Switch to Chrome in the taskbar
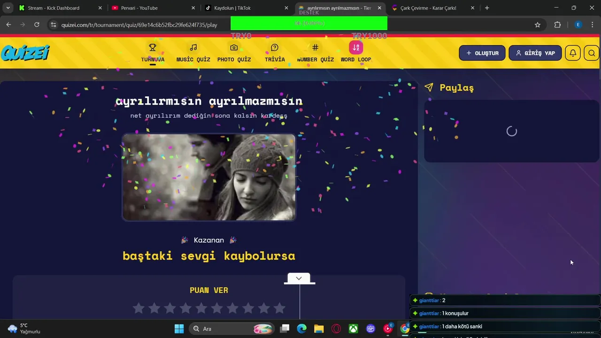This screenshot has width=601, height=338. 404,329
